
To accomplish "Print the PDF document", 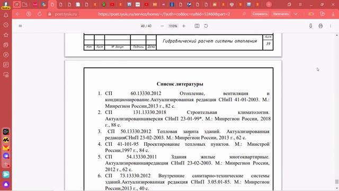I will click(x=320, y=26).
